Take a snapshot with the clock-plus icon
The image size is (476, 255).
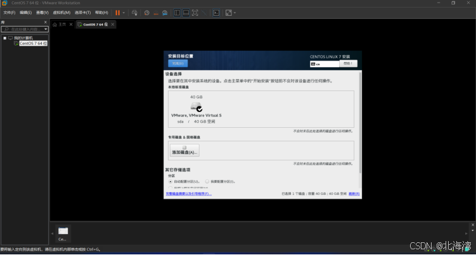coord(147,13)
